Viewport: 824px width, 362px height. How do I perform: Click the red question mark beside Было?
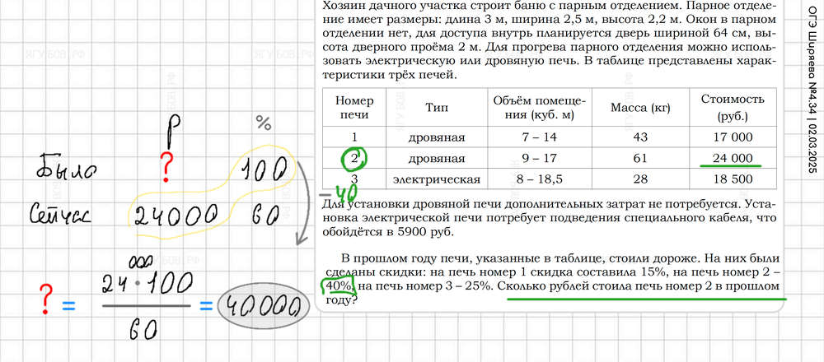pos(167,166)
